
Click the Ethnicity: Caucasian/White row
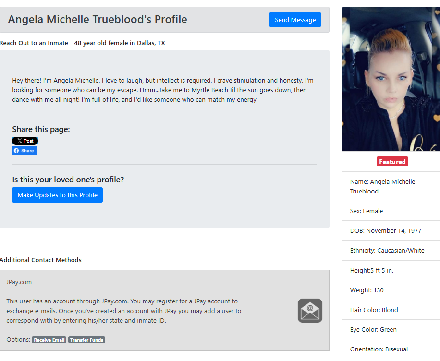tap(391, 250)
